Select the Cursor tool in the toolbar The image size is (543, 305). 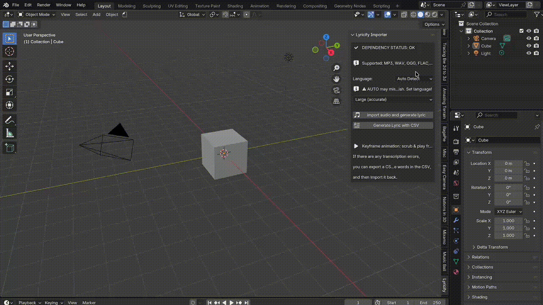click(9, 52)
